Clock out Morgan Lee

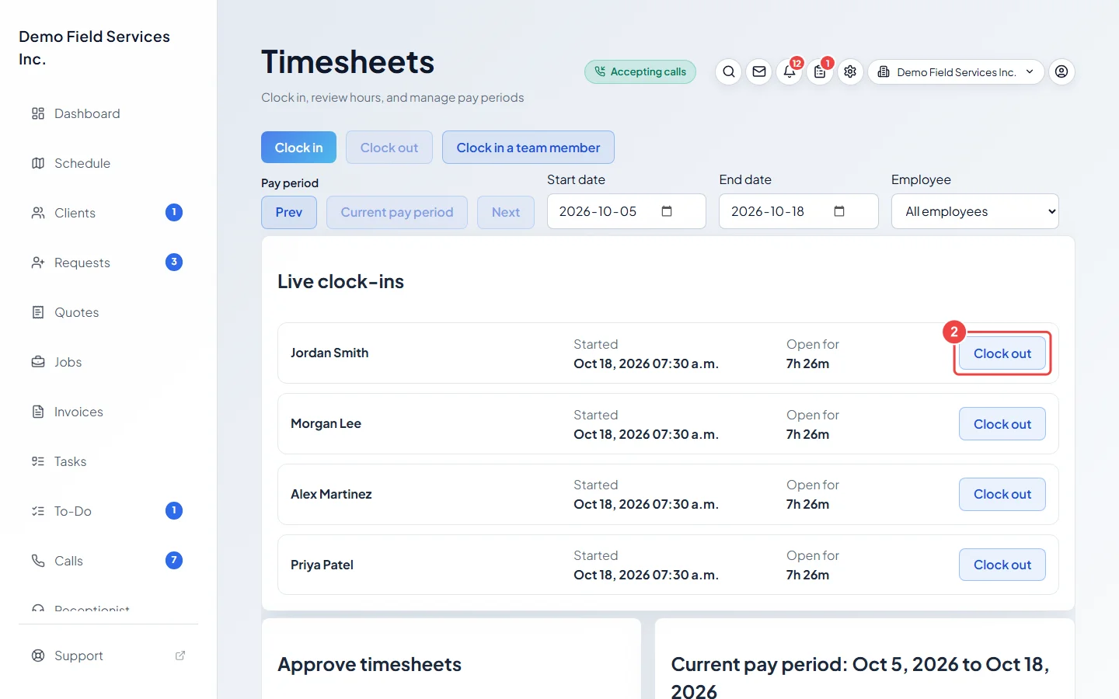[x=1002, y=424]
